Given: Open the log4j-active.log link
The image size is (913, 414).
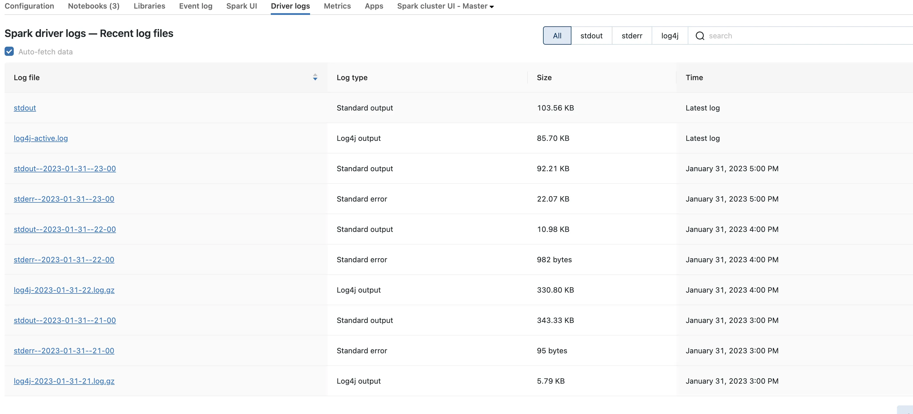Looking at the screenshot, I should pyautogui.click(x=41, y=139).
